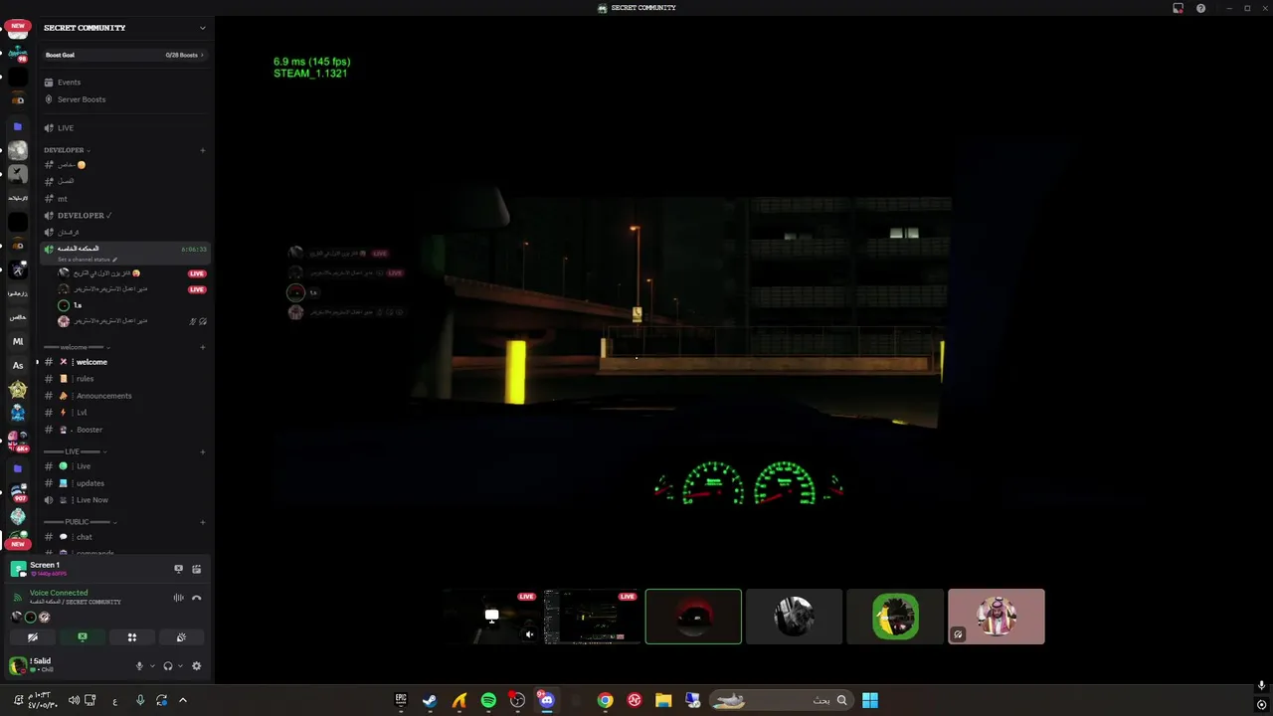Disconnect from voice with the hang-up icon

197,598
